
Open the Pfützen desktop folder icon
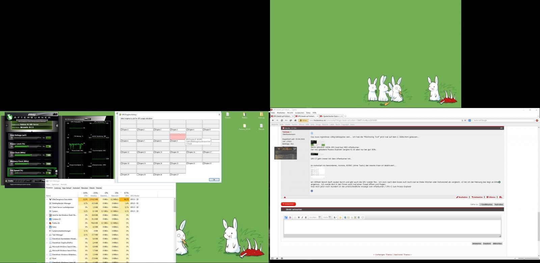pyautogui.click(x=244, y=114)
